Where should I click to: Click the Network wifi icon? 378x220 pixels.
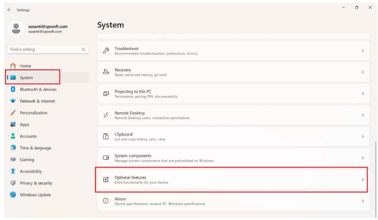click(x=13, y=101)
